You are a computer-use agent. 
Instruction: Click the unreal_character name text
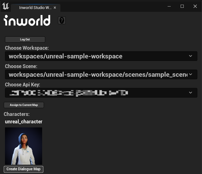[x=24, y=121]
